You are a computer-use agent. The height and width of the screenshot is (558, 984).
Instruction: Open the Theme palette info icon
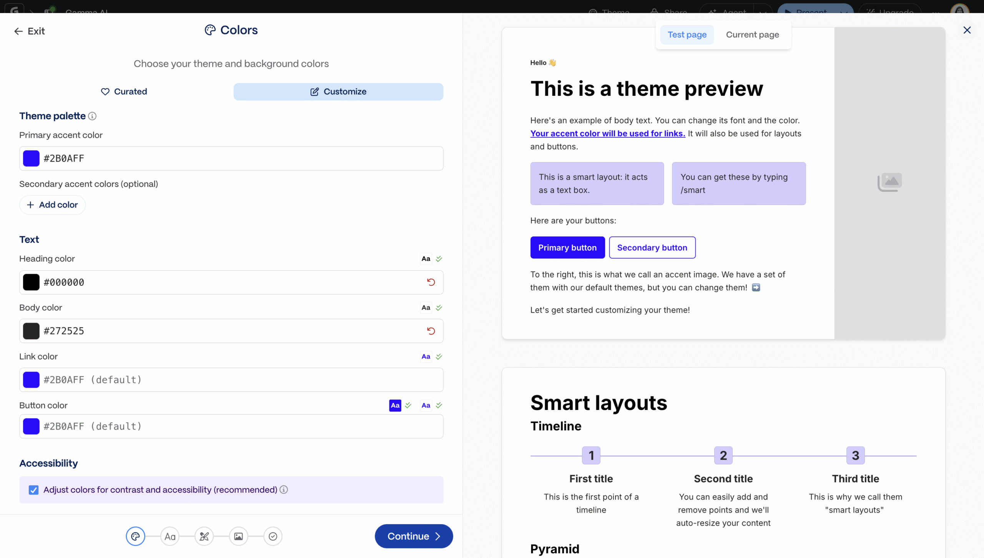92,116
